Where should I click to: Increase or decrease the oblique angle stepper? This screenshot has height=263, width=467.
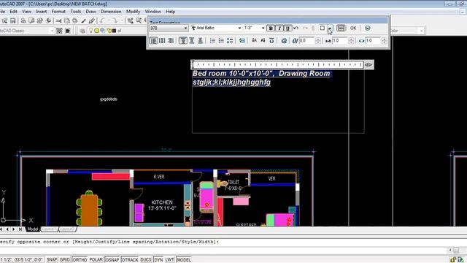pyautogui.click(x=318, y=41)
